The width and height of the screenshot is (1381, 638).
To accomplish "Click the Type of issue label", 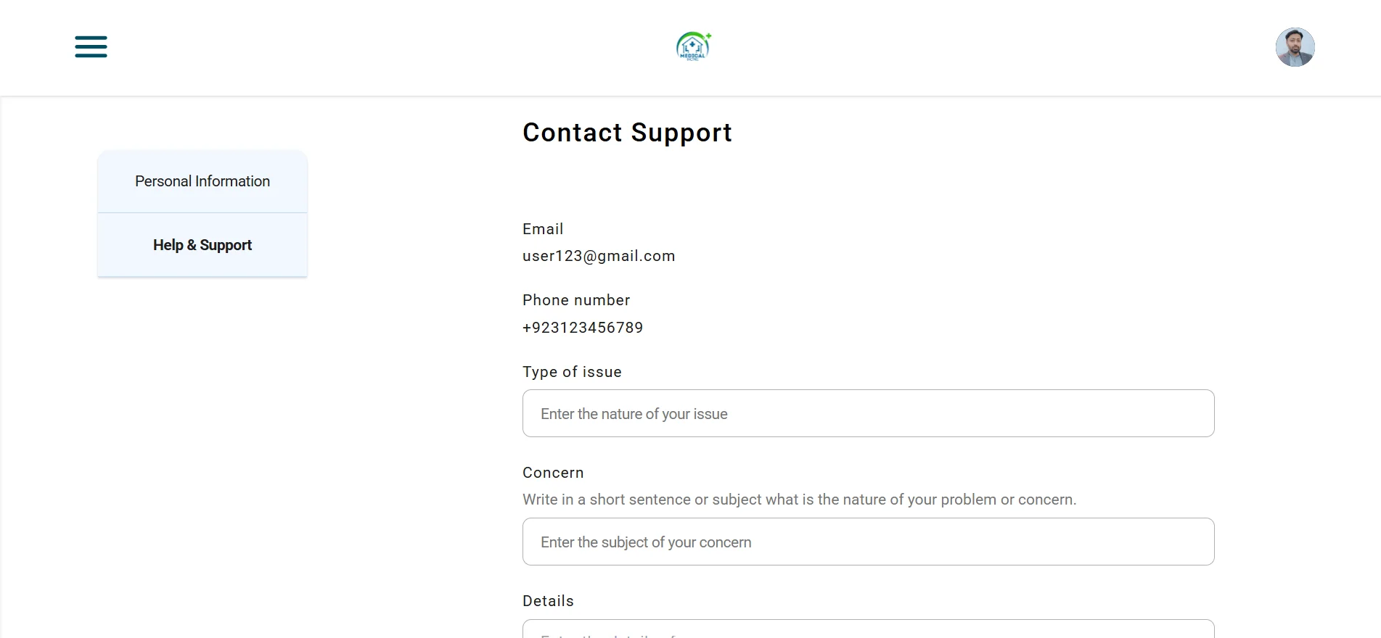I will [x=572, y=372].
